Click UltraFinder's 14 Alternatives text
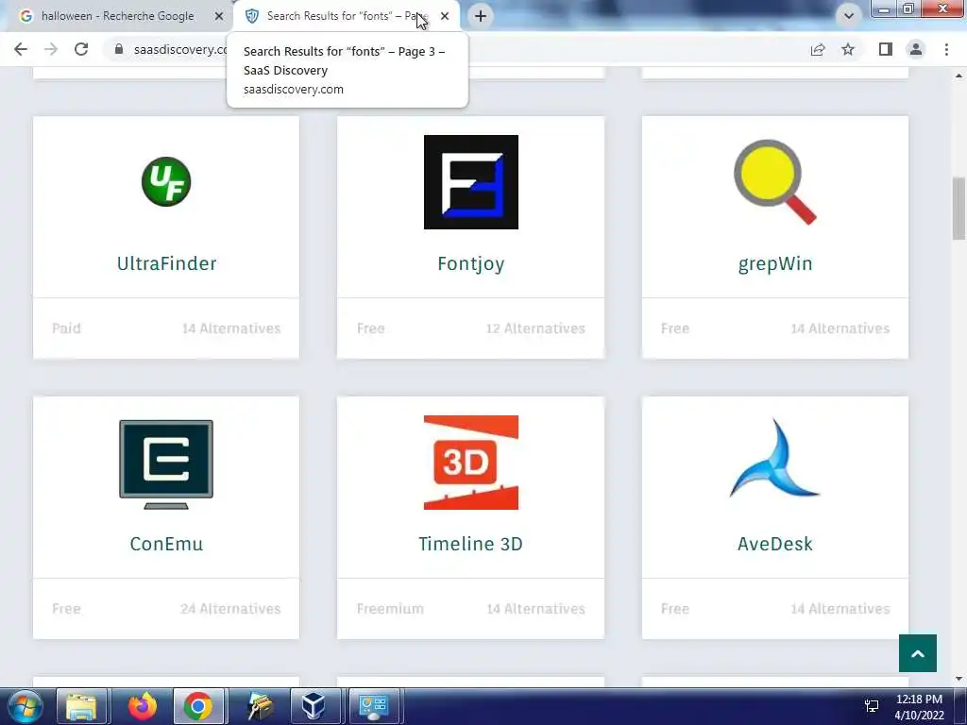967x725 pixels. tap(231, 329)
